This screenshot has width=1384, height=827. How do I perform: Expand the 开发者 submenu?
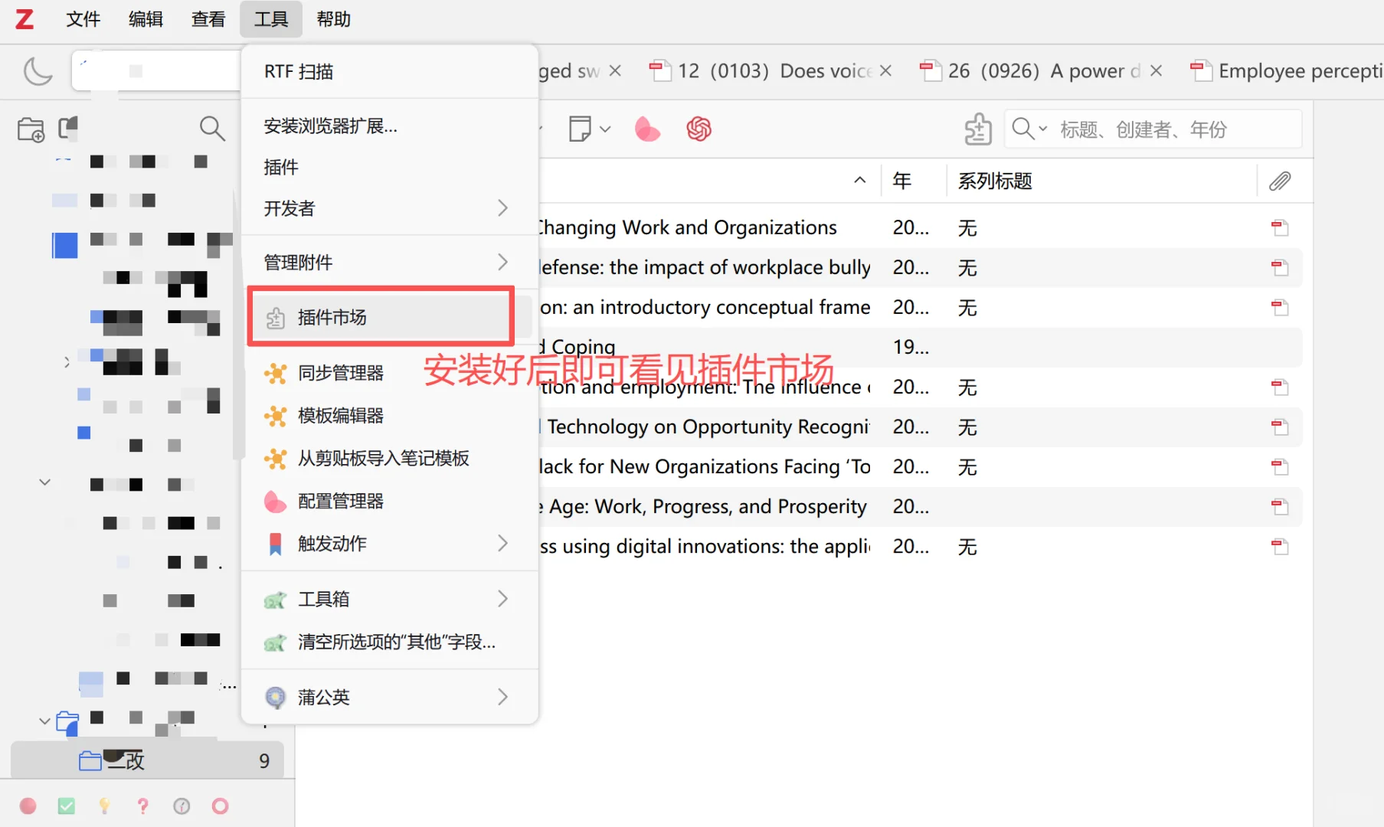click(x=502, y=208)
